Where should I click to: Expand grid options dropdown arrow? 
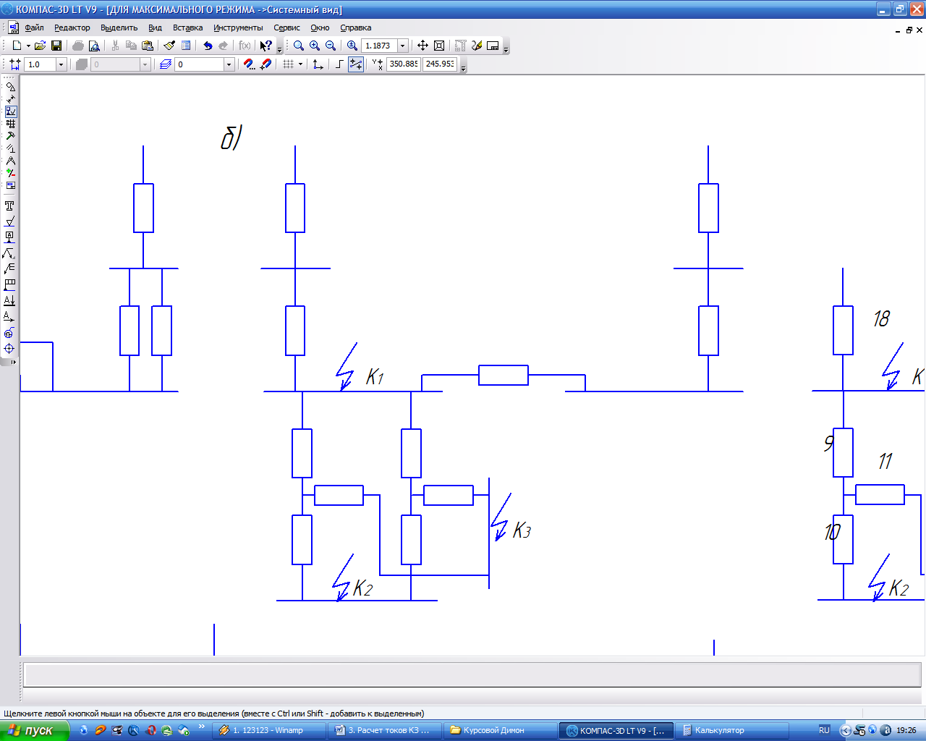(300, 64)
